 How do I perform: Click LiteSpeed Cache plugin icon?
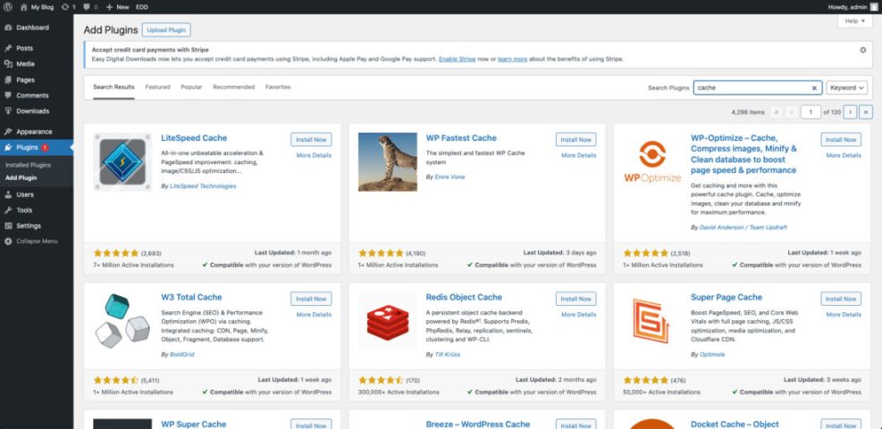(122, 161)
